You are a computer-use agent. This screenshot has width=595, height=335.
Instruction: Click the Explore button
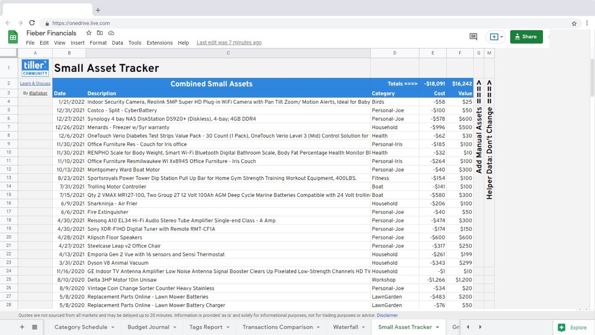click(573, 328)
